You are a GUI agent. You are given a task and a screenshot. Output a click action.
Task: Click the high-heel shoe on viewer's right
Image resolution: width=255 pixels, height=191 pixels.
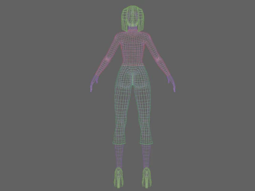pyautogui.click(x=147, y=178)
